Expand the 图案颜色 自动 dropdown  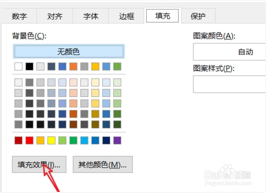230,52
